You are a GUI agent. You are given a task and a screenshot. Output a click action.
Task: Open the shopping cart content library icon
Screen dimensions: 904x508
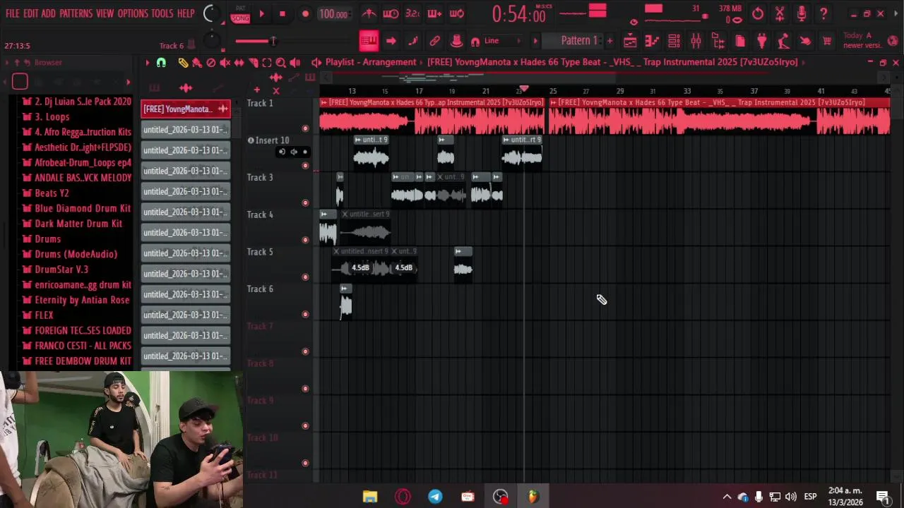(x=826, y=41)
